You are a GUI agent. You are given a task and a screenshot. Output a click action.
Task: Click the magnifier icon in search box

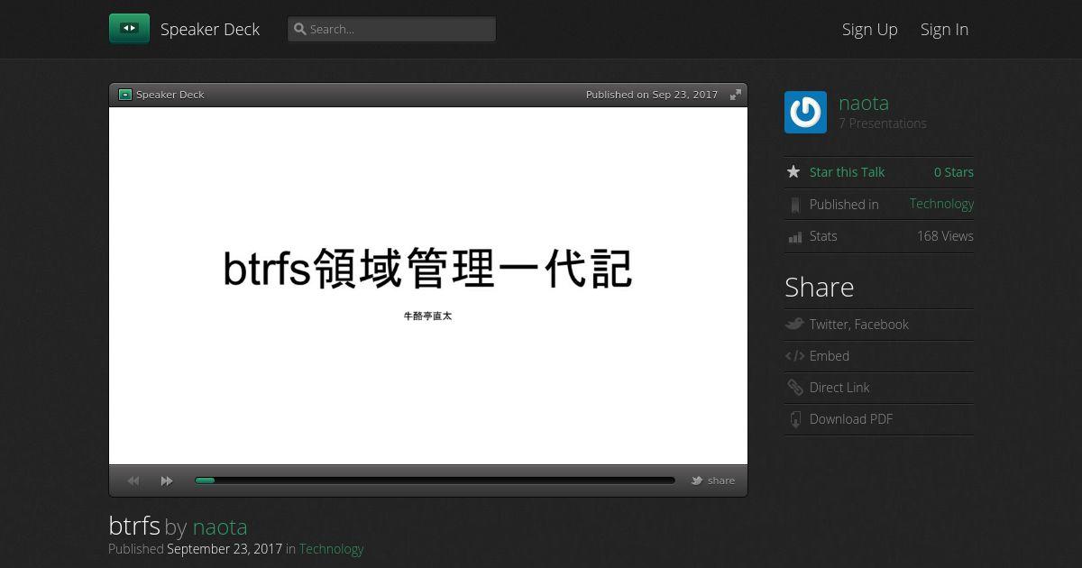[x=300, y=29]
